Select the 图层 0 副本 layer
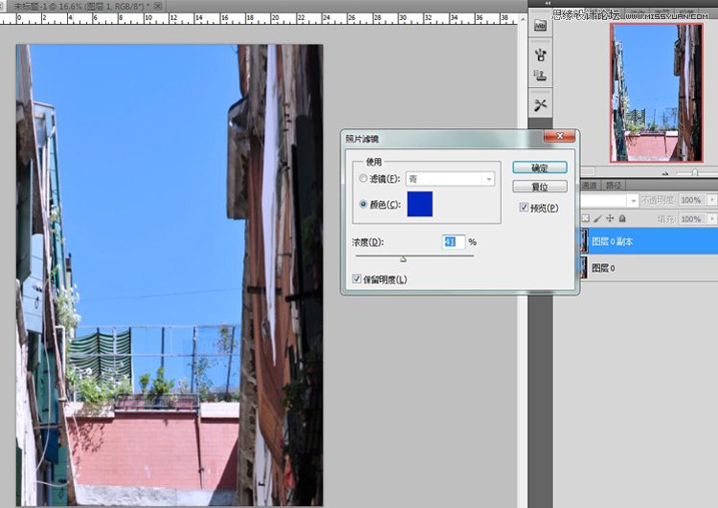 pyautogui.click(x=641, y=242)
